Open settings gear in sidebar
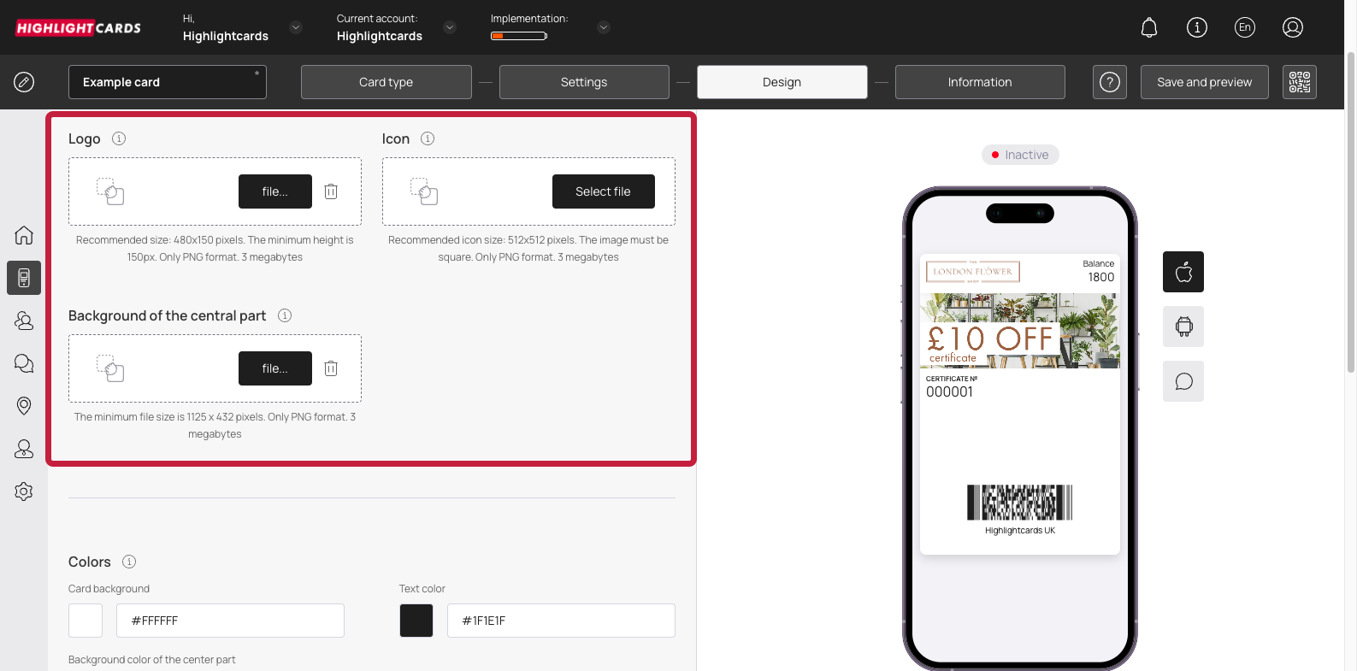Viewport: 1357px width, 671px height. point(24,491)
